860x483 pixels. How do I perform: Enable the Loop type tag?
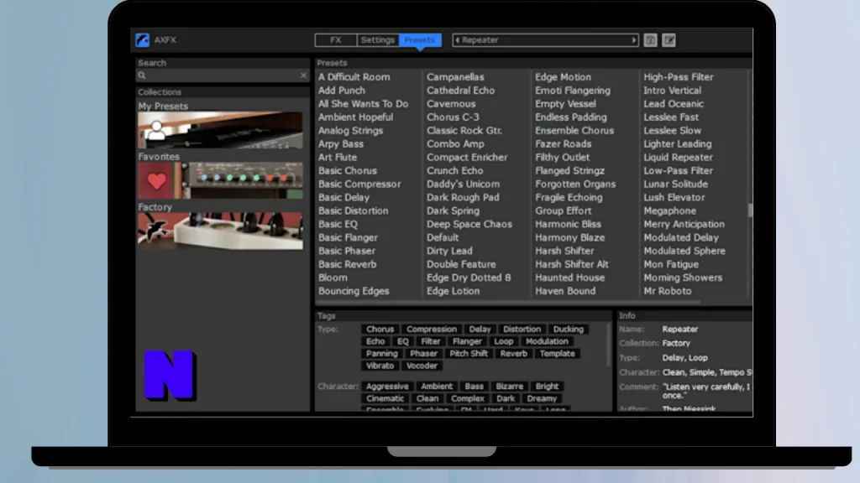[504, 341]
